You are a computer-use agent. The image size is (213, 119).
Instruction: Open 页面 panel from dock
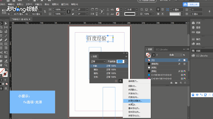click(196, 23)
